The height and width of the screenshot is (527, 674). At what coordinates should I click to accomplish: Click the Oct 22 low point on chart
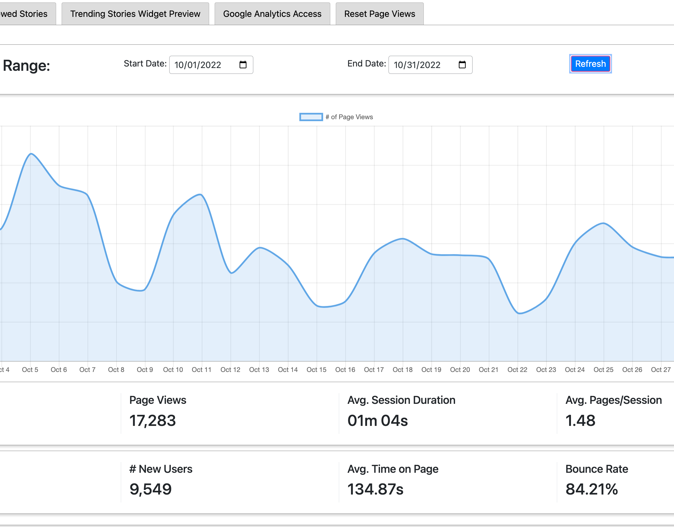[519, 313]
